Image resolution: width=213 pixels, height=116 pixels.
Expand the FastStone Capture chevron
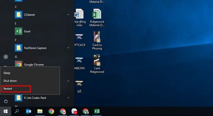[68, 48]
